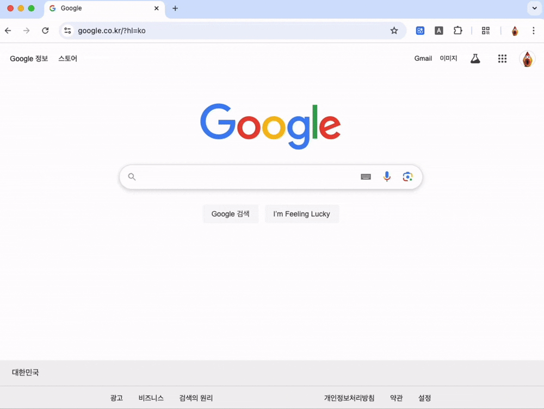Open the 이미지 link
This screenshot has height=409, width=544.
point(448,58)
